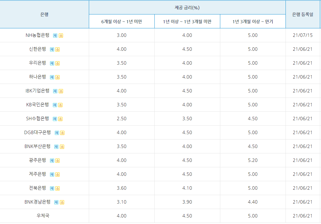Click the 4.40 rate for BNK경남은행

[253, 202]
